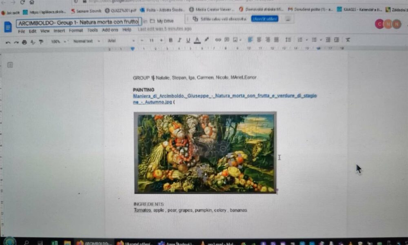
Task: Toggle Bold formatting
Action: tap(171, 40)
